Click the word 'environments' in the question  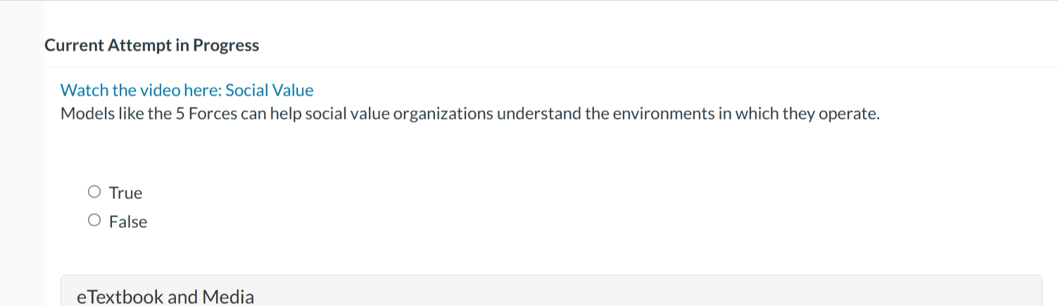pos(648,114)
